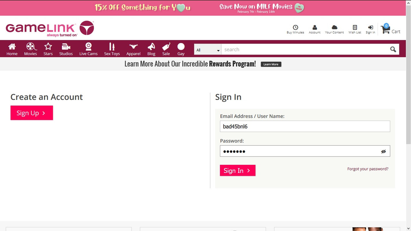Open the Apparel section

click(x=133, y=49)
